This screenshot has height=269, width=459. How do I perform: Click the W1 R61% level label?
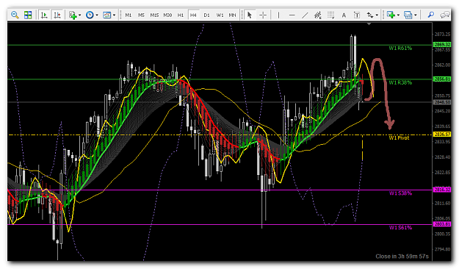400,49
